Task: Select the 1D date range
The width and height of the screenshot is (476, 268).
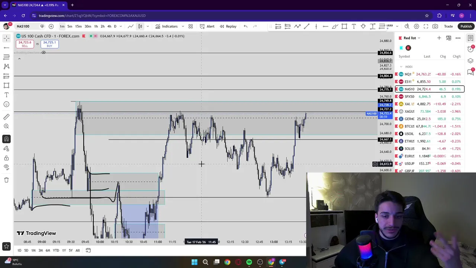Action: coord(19,251)
